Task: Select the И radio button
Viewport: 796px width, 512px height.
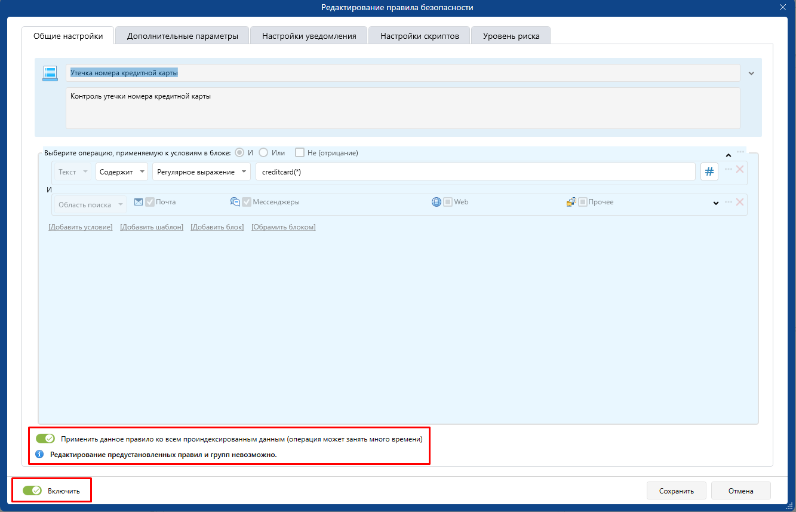Action: click(239, 152)
